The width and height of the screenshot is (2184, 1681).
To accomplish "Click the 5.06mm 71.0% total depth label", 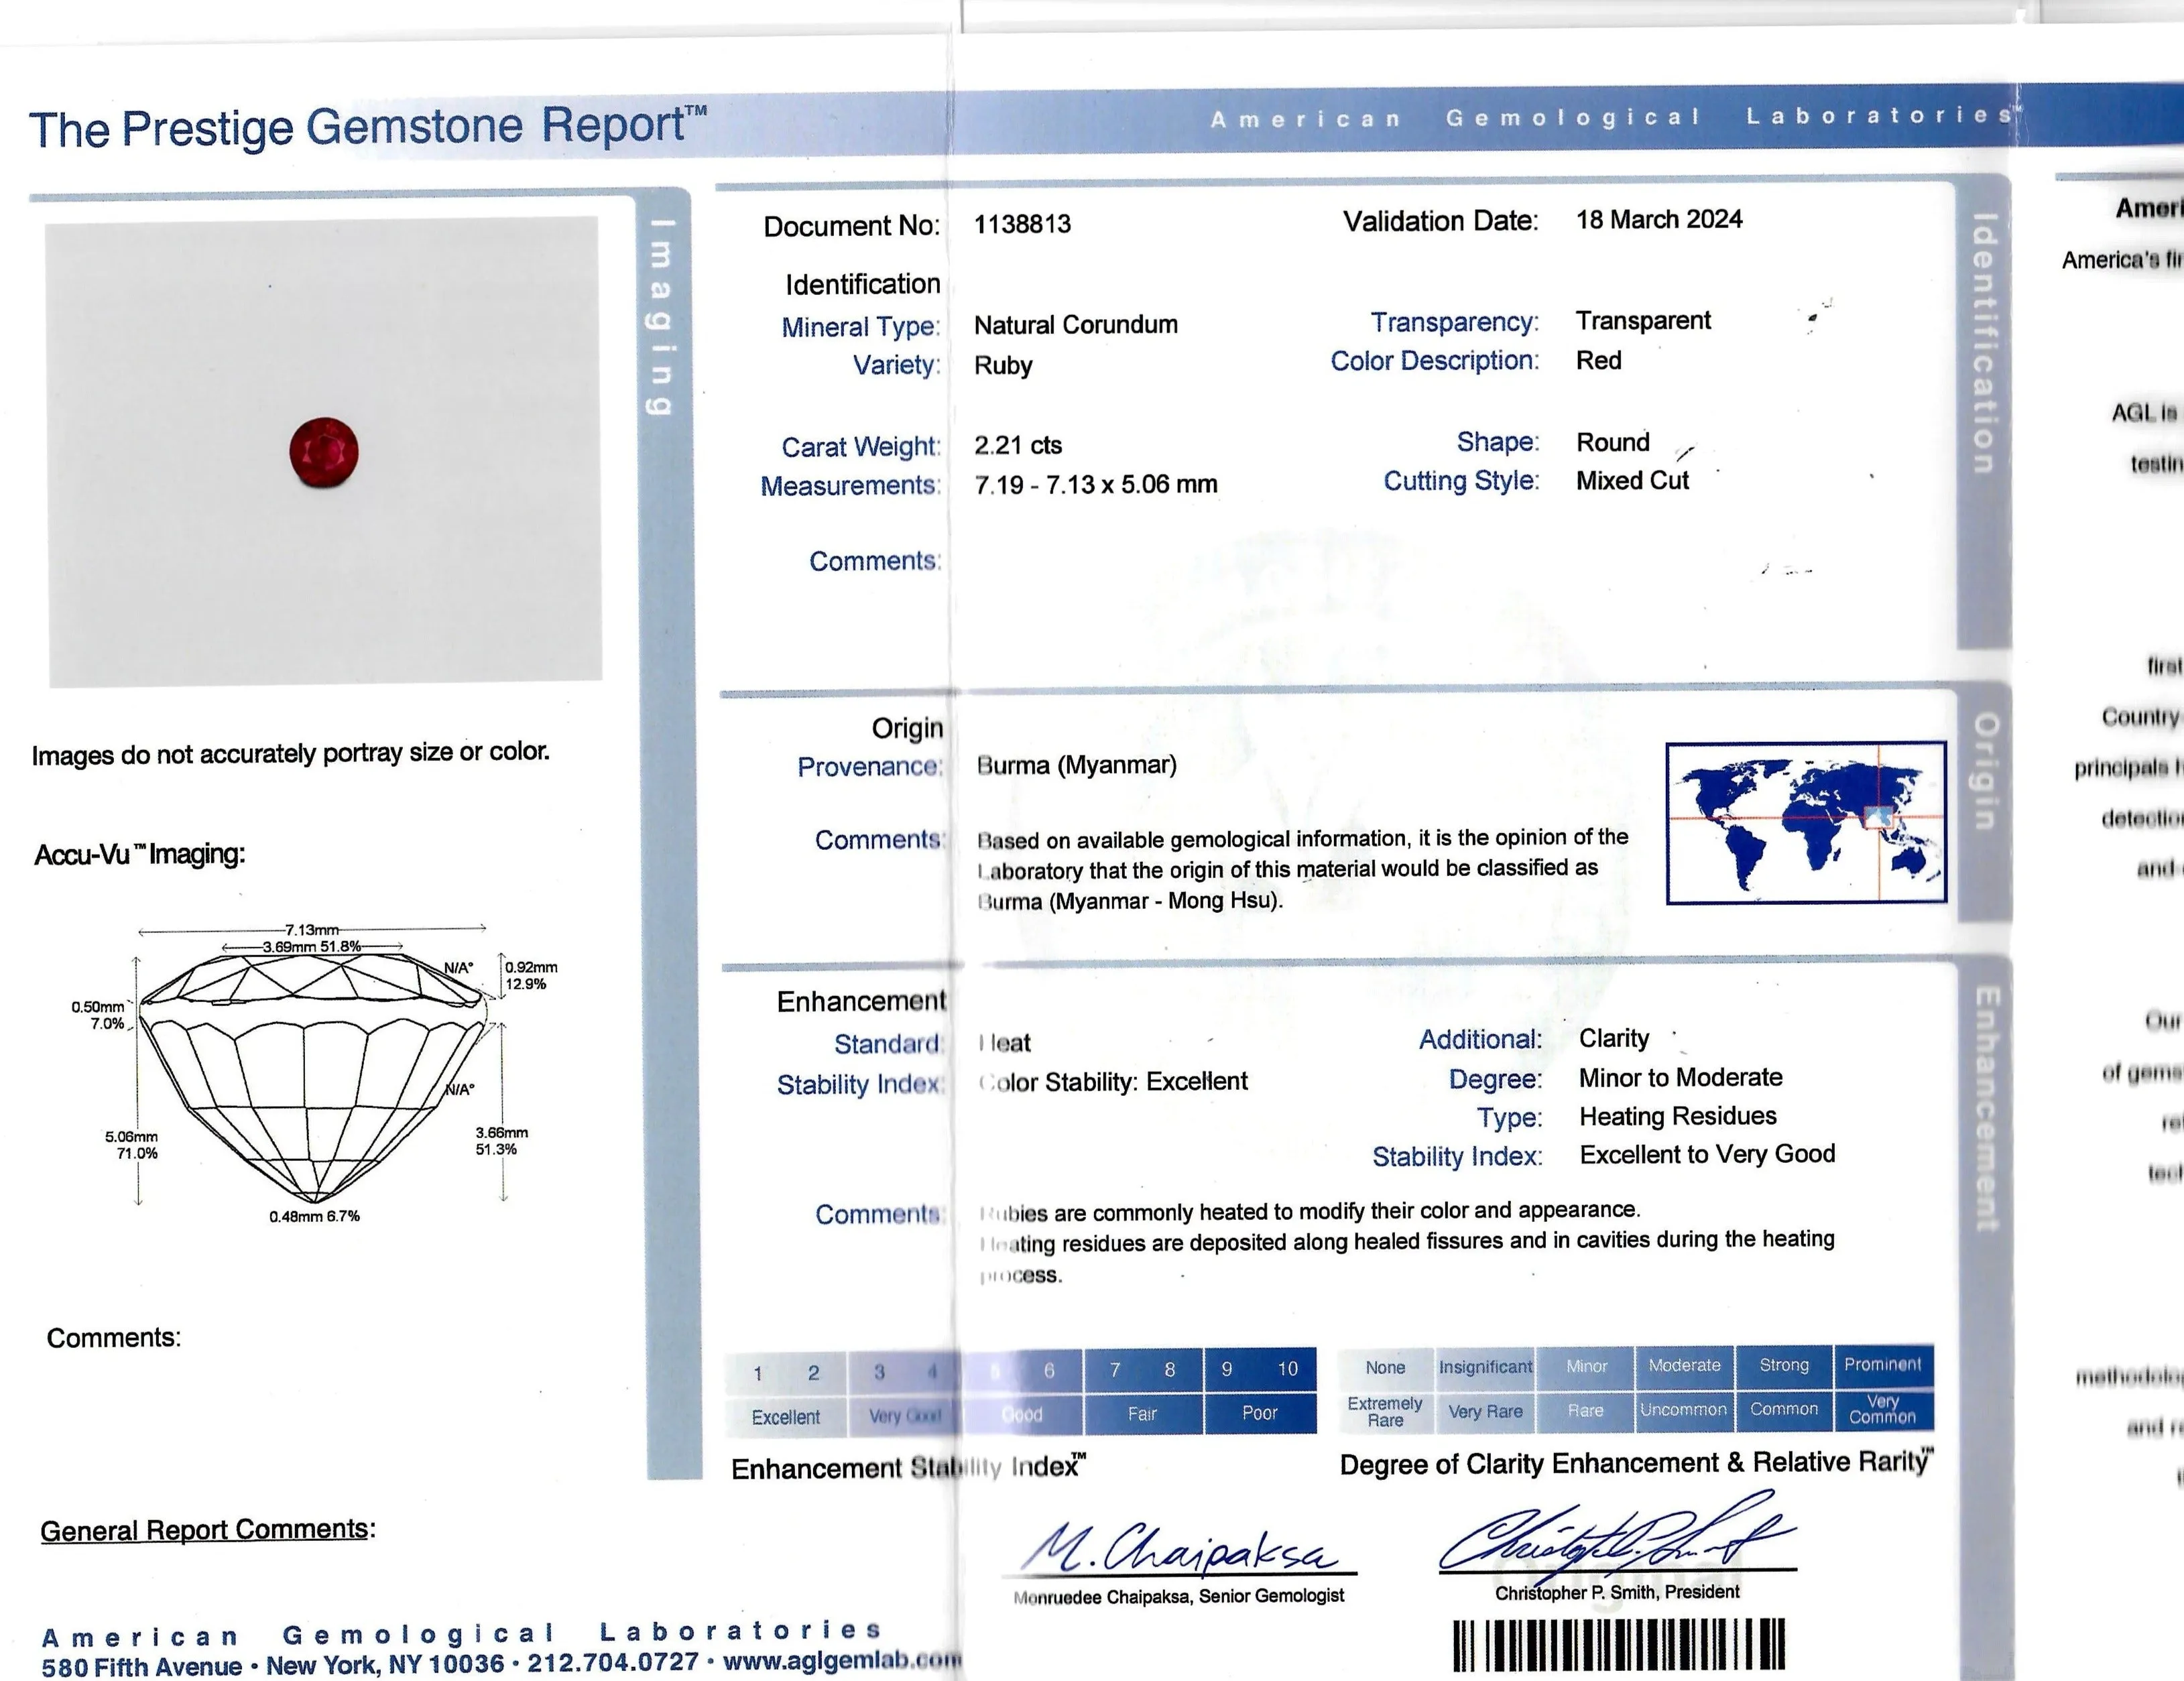I will tap(131, 1145).
